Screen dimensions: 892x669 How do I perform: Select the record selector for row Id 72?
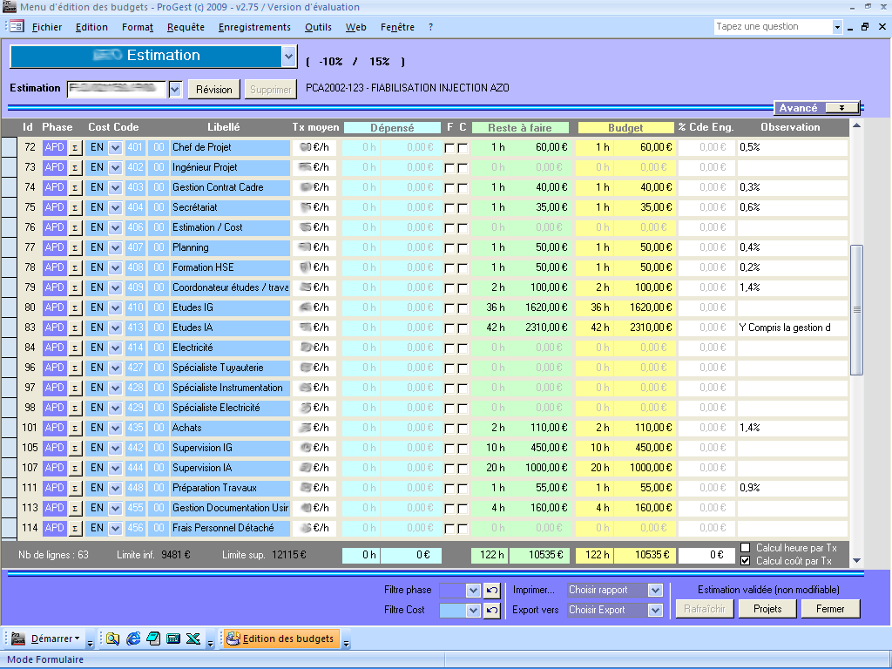click(x=9, y=147)
